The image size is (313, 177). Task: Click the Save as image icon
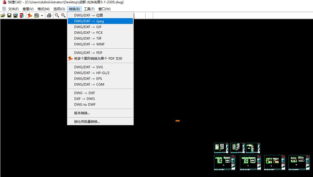click(15, 15)
